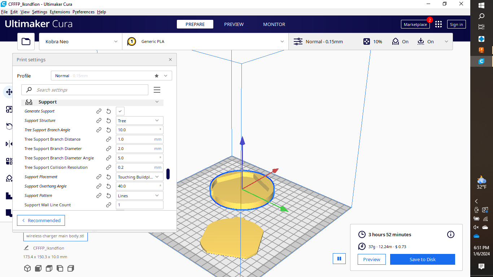Open the View menu
This screenshot has height=277, width=493.
tap(25, 12)
